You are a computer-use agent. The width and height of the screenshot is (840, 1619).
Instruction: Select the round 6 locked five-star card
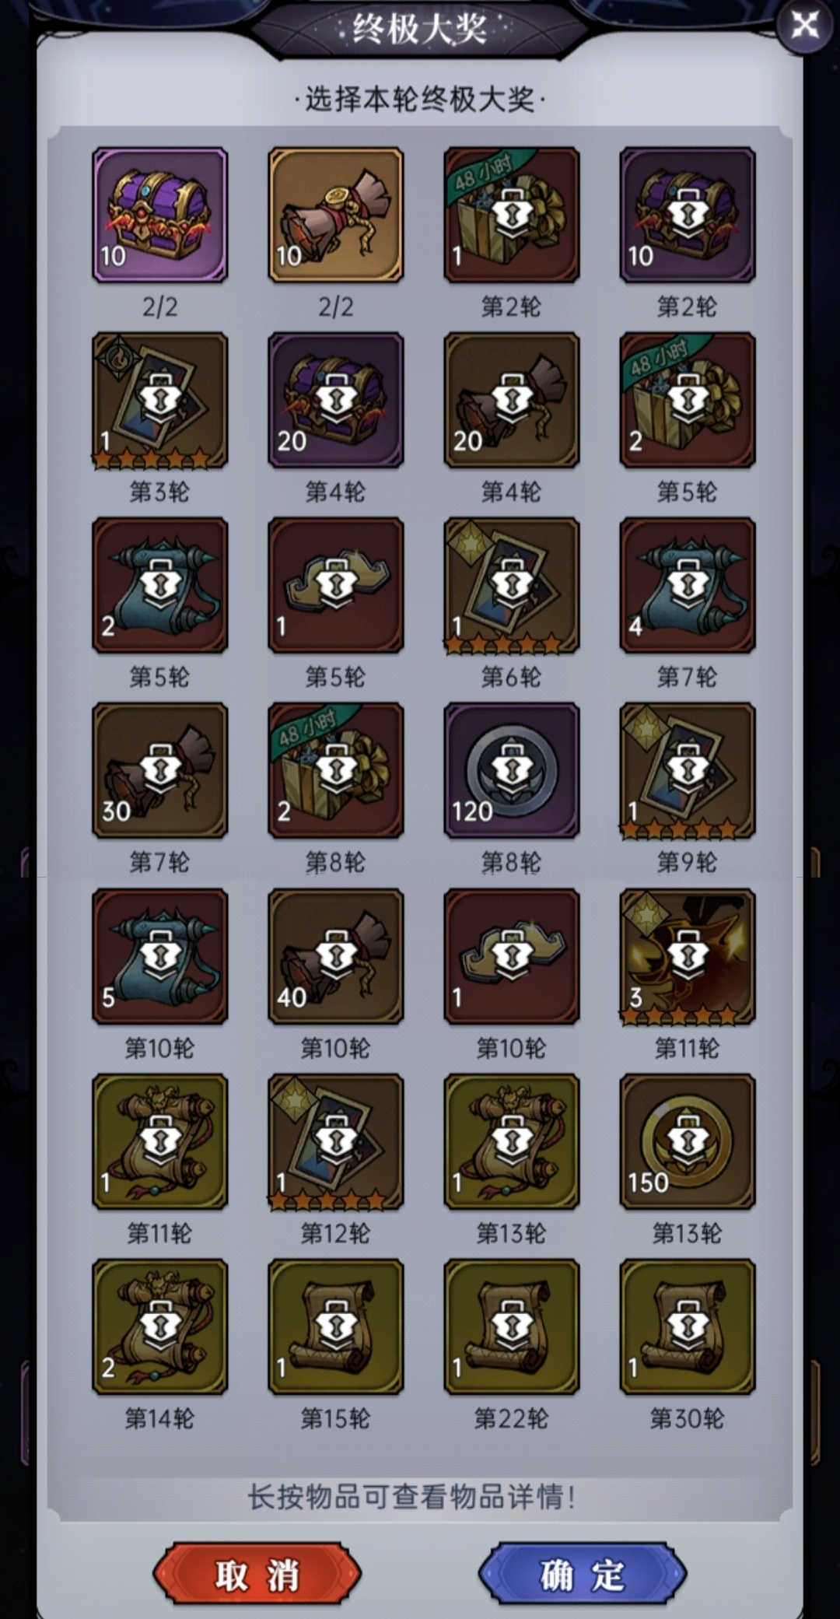511,585
